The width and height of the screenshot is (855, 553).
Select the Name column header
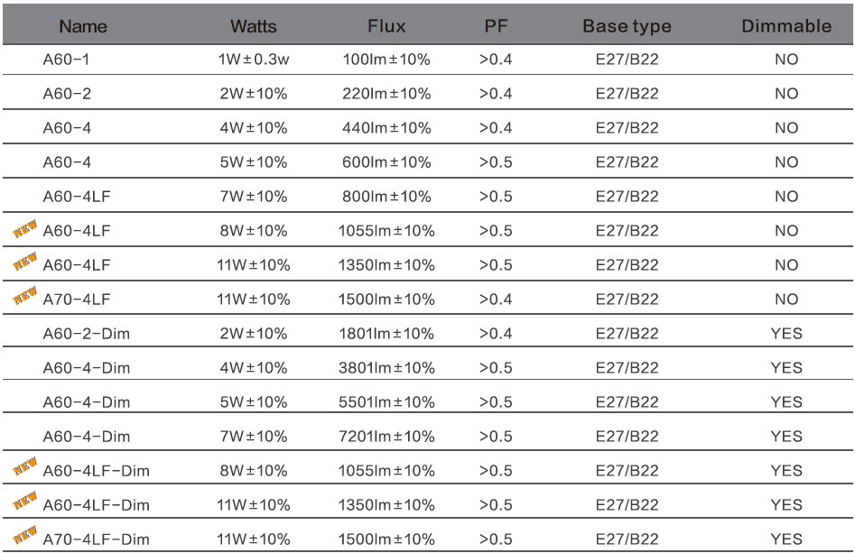[x=83, y=26]
